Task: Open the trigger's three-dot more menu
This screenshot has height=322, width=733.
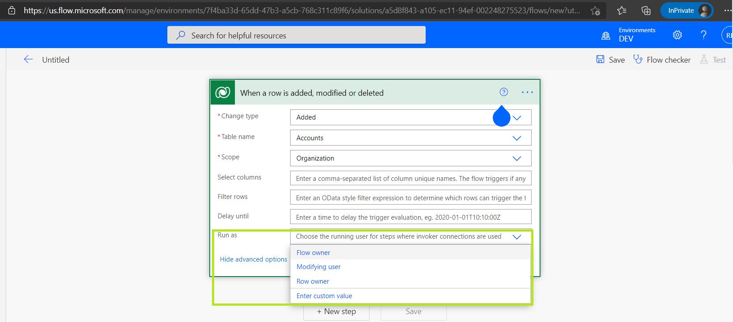Action: [x=527, y=92]
